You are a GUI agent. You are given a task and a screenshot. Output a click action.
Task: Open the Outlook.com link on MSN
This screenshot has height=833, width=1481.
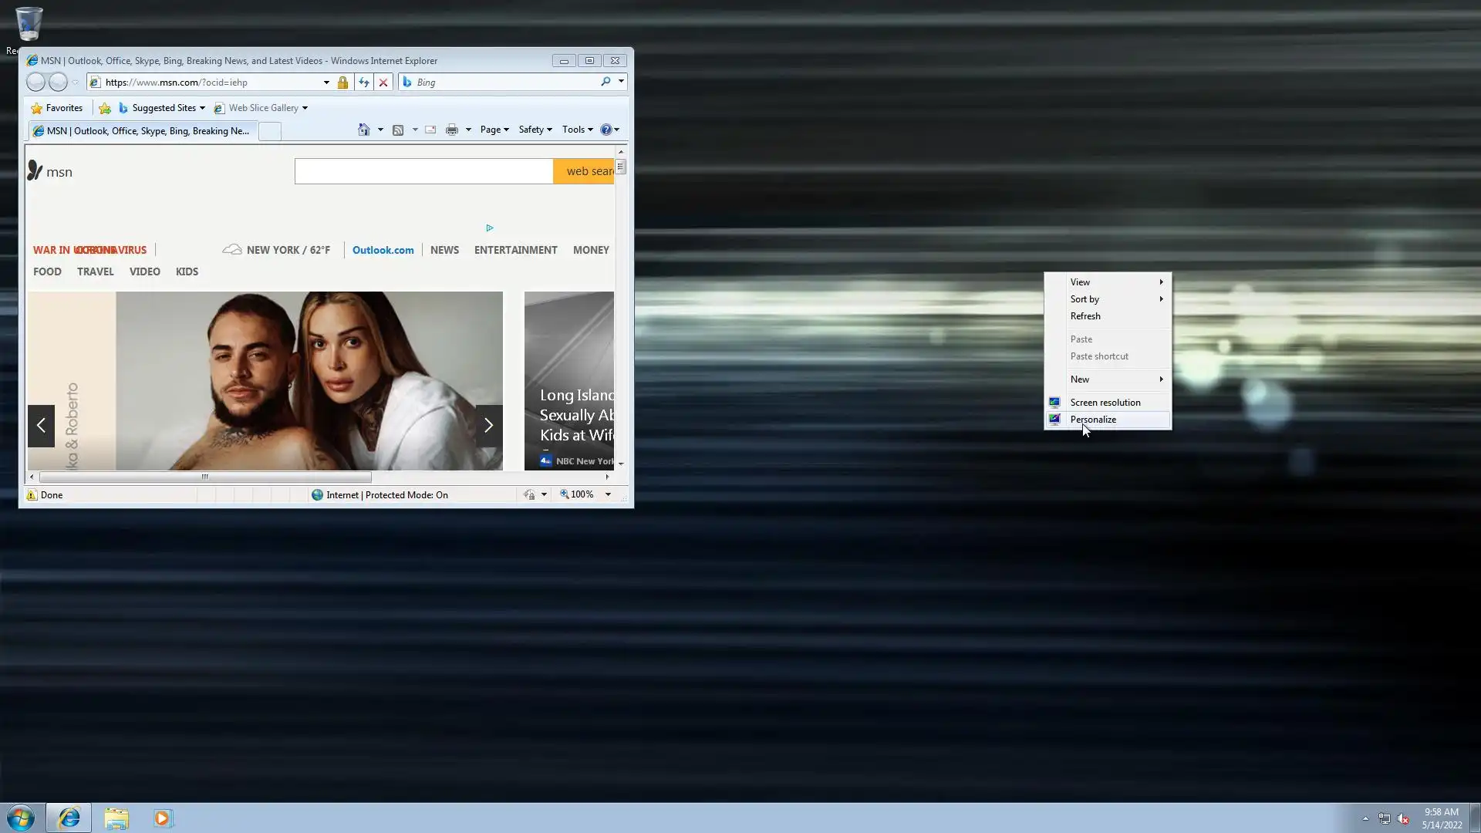click(383, 250)
